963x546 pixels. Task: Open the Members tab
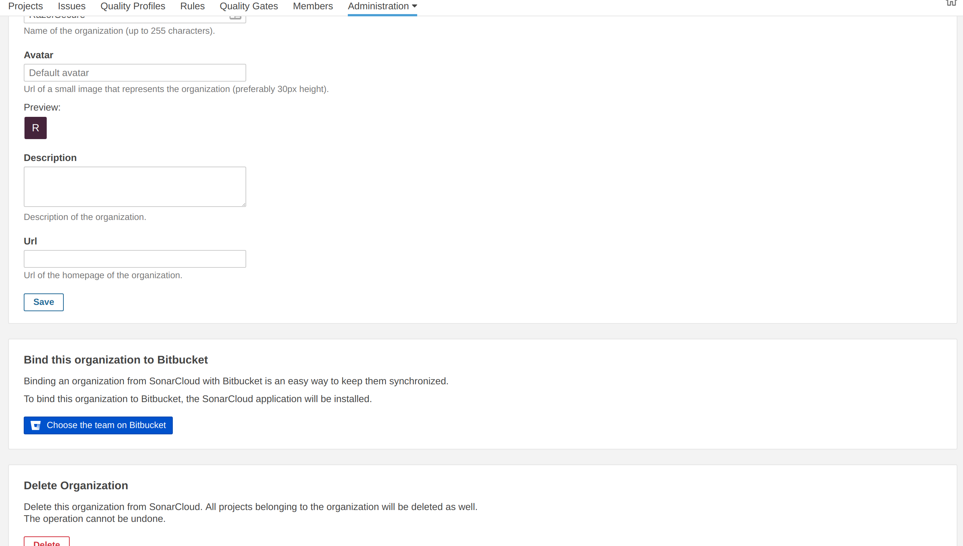click(313, 6)
